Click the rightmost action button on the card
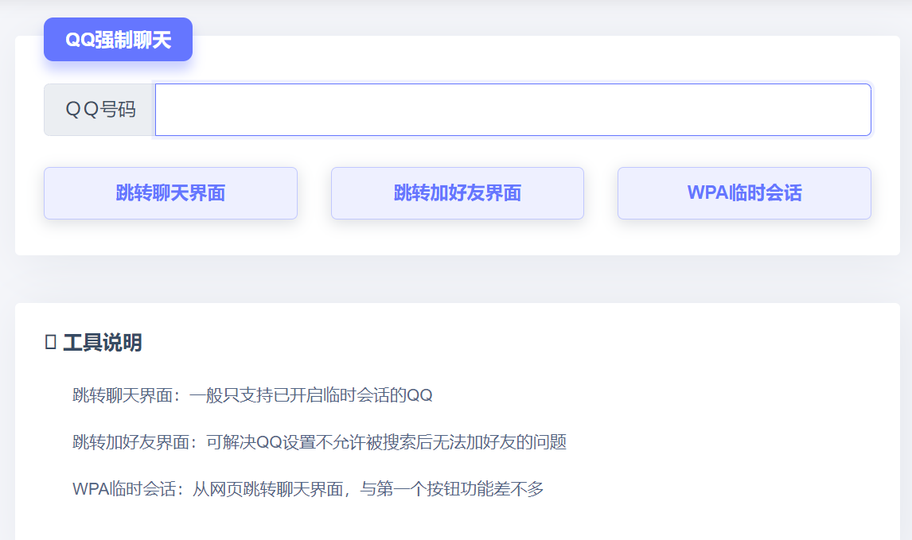Image resolution: width=912 pixels, height=540 pixels. click(x=743, y=192)
